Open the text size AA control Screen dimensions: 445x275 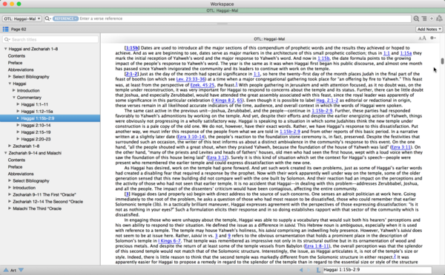pos(422,38)
